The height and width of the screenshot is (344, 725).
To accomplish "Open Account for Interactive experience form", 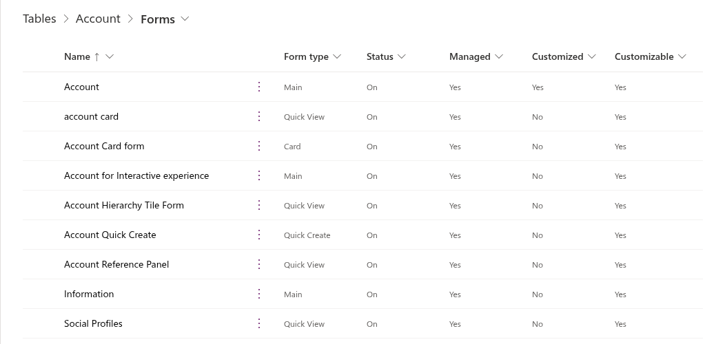I will coord(136,175).
